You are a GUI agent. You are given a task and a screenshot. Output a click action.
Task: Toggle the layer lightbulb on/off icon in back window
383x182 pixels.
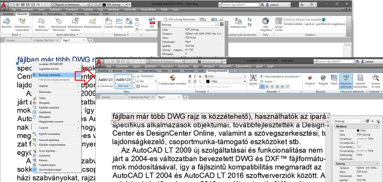(92, 5)
